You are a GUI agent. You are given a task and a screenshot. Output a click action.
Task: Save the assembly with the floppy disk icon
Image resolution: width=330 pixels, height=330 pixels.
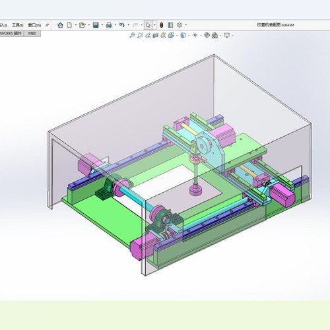(96, 25)
